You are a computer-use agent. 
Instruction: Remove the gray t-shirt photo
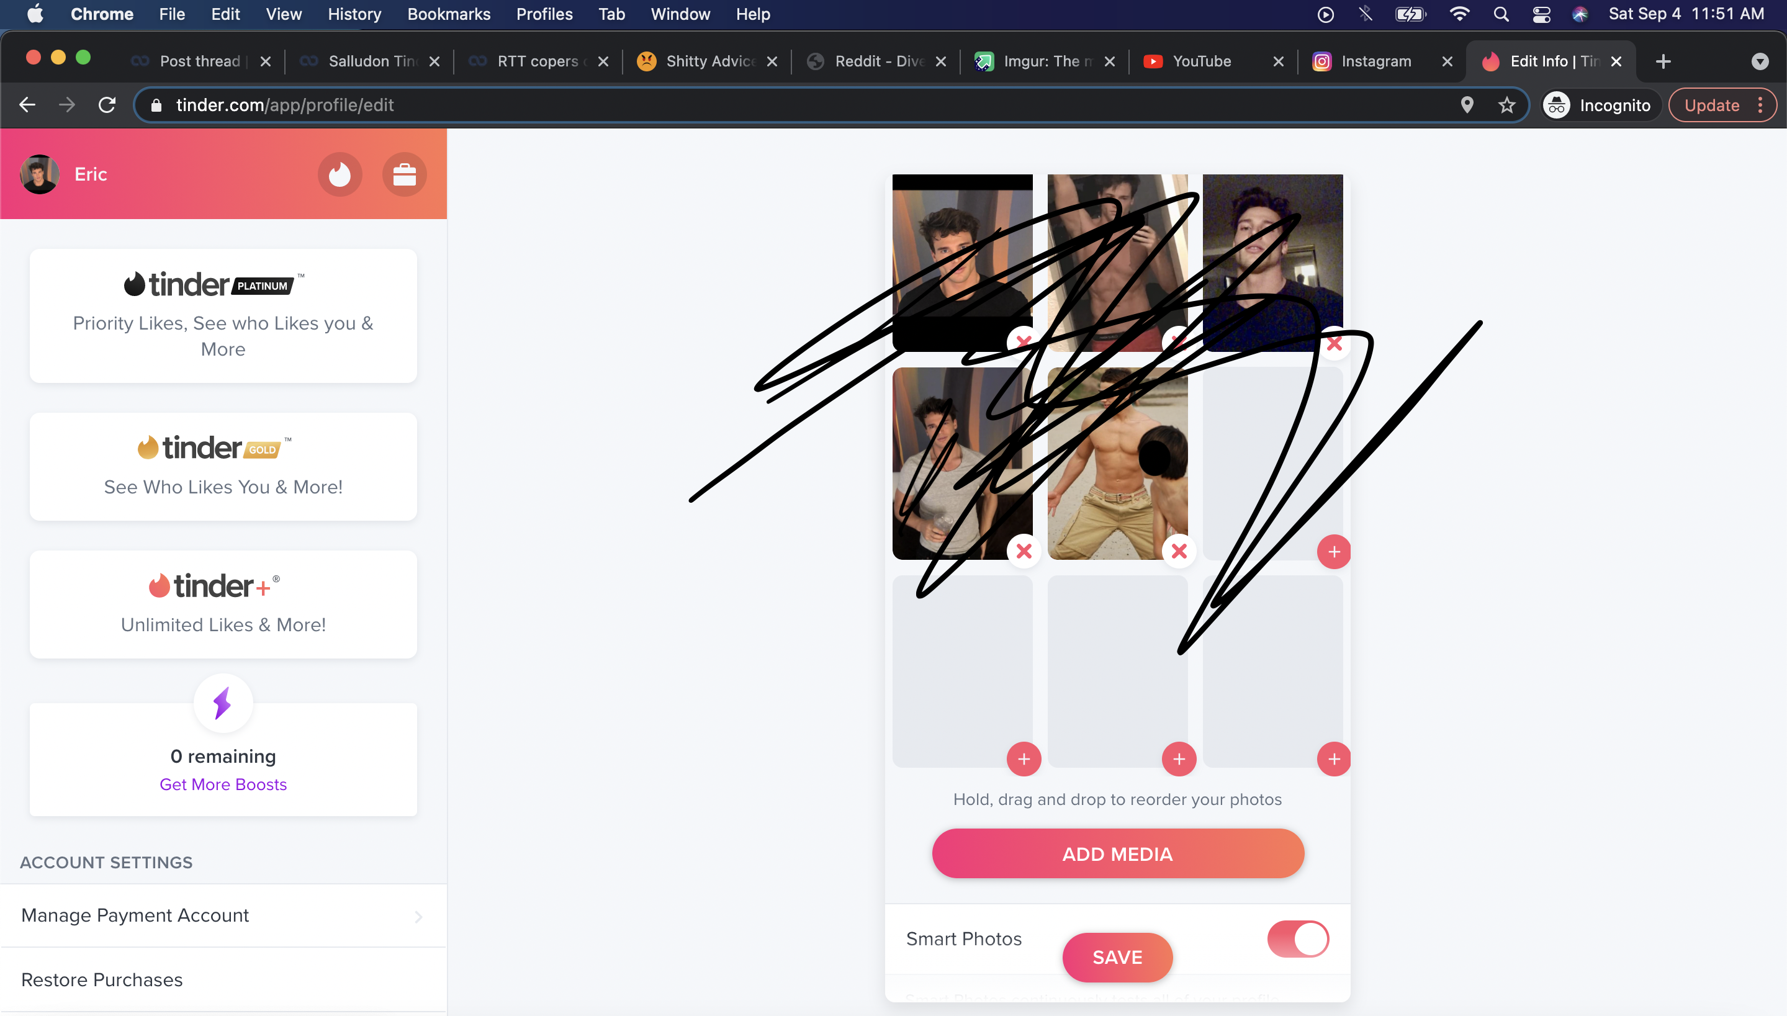coord(1024,551)
